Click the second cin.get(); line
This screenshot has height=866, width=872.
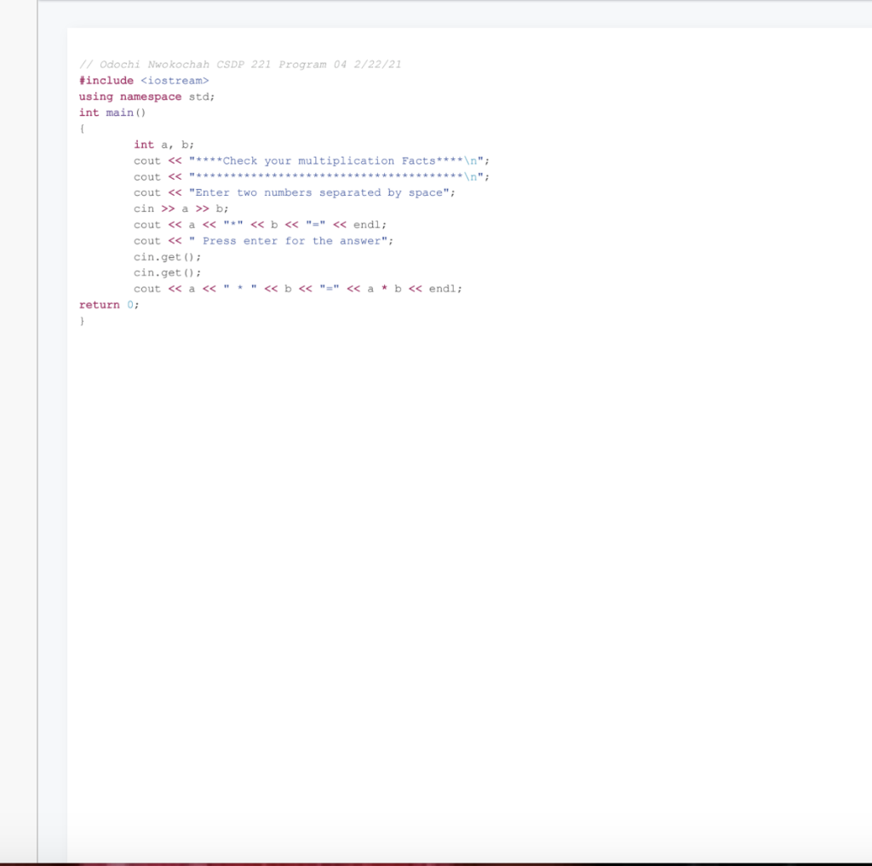168,272
